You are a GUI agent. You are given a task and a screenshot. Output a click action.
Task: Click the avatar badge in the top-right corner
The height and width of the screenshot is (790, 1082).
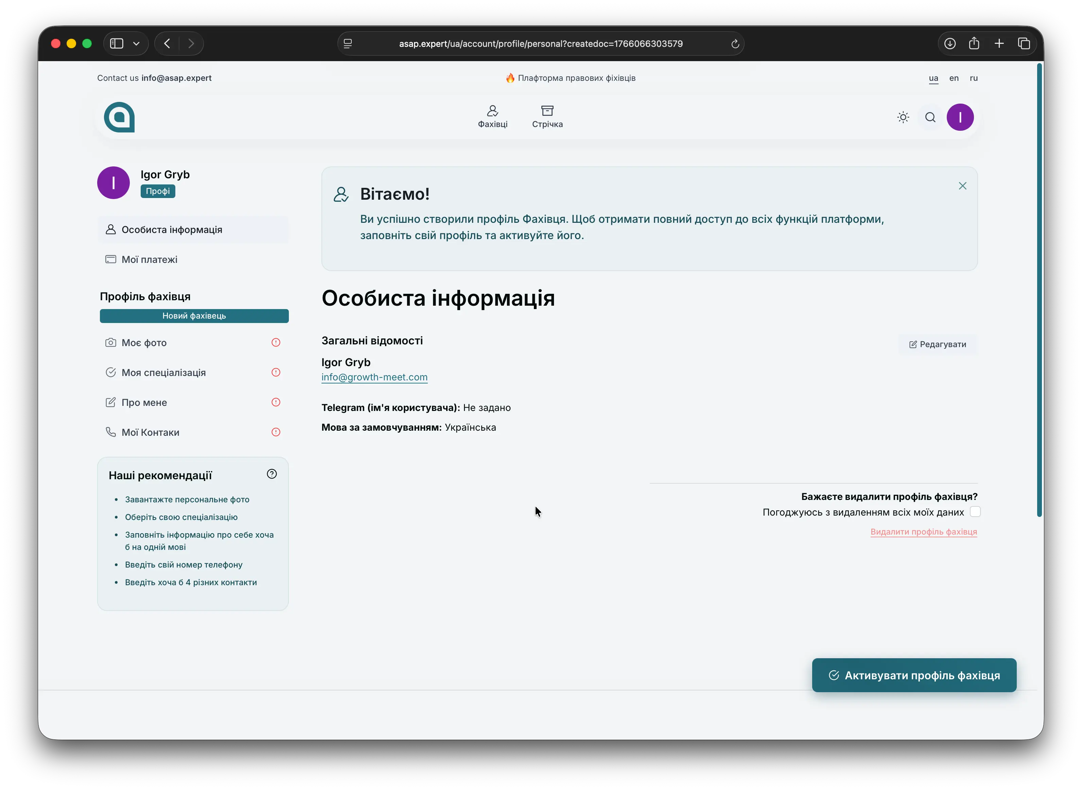click(x=960, y=117)
